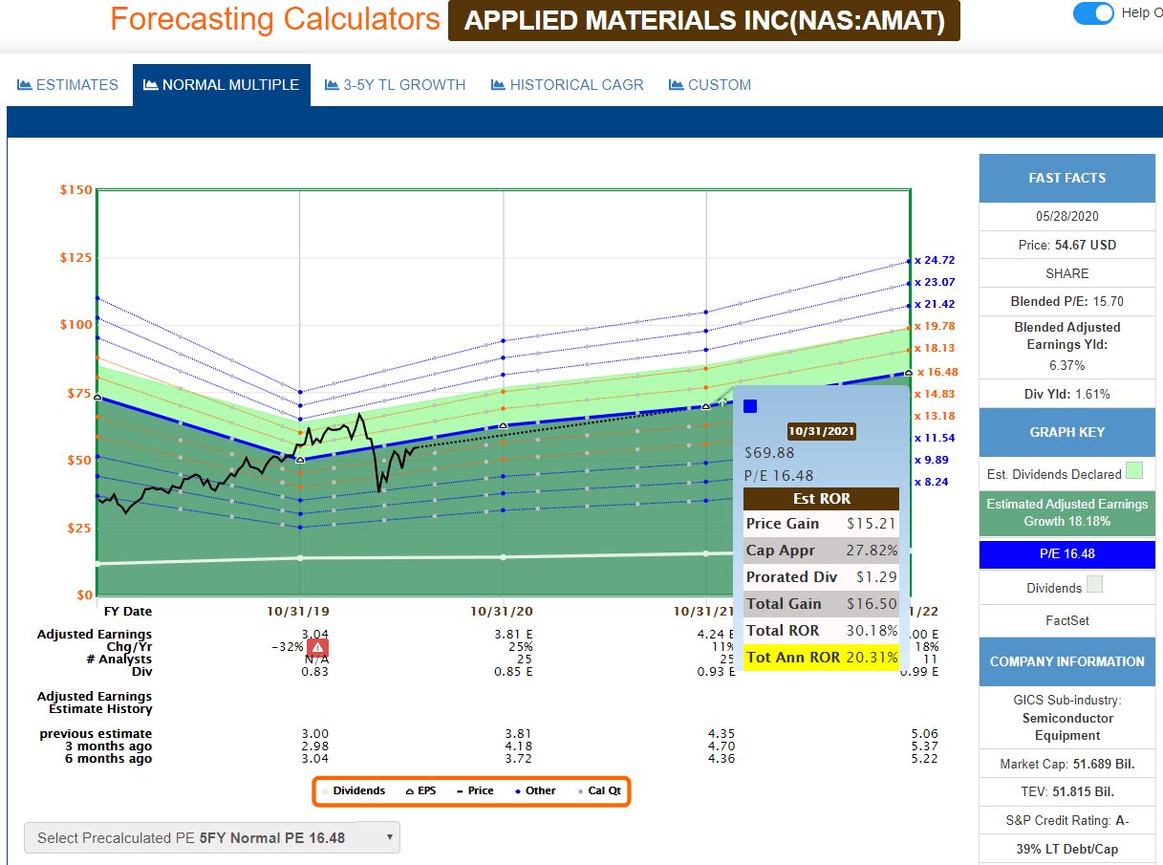Click the GRAPH KEY panel header

click(1067, 432)
